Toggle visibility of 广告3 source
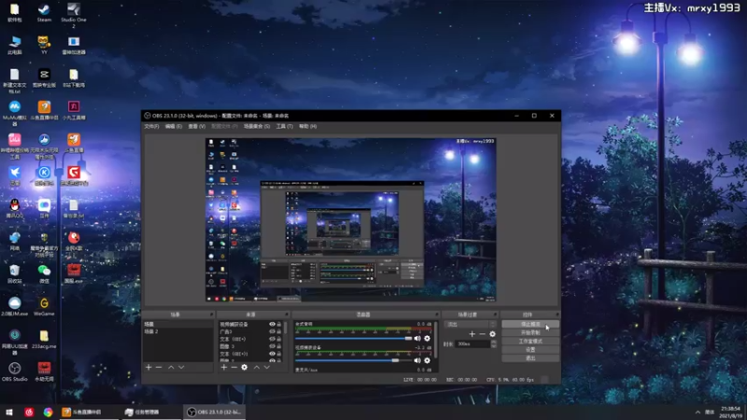Screen dimensions: 747x420 click(272, 331)
